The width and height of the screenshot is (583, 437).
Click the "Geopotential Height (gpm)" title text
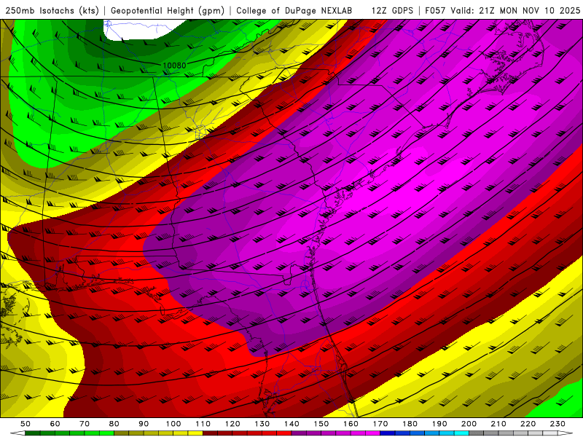pos(168,10)
